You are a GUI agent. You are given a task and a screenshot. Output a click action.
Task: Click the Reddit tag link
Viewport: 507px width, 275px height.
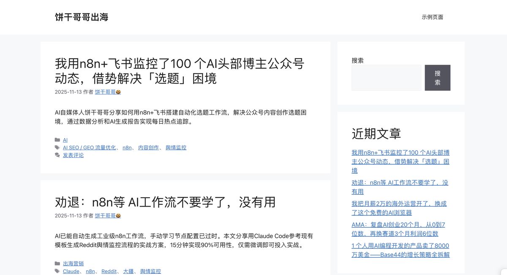[109, 271]
